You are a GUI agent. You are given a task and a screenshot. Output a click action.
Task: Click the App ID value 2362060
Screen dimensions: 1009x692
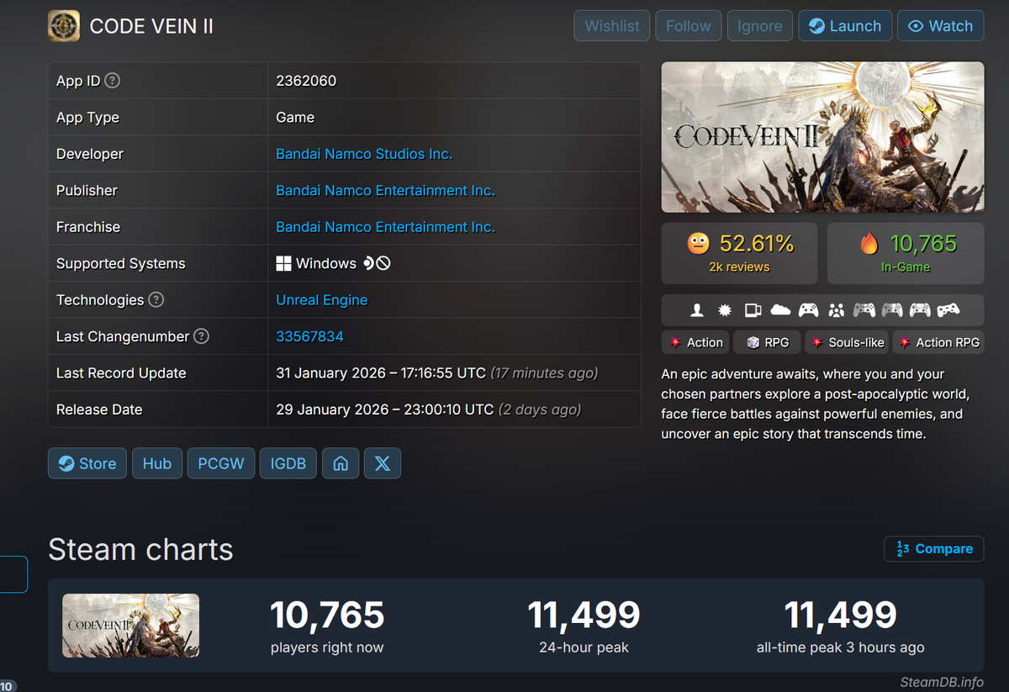point(306,81)
